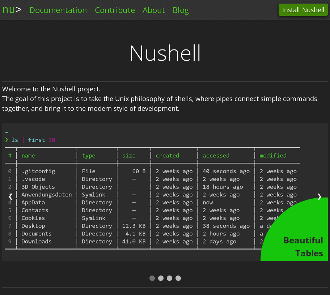Select the Desktop row in the table
Image resolution: width=330 pixels, height=295 pixels.
(x=33, y=226)
